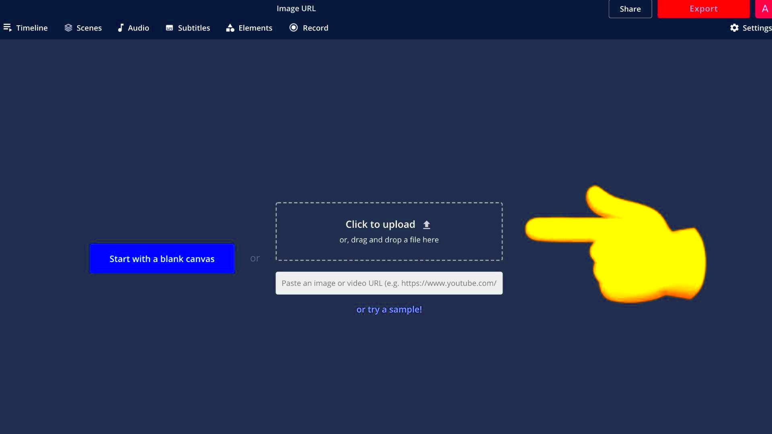
Task: Toggle Record mode on
Action: point(309,28)
